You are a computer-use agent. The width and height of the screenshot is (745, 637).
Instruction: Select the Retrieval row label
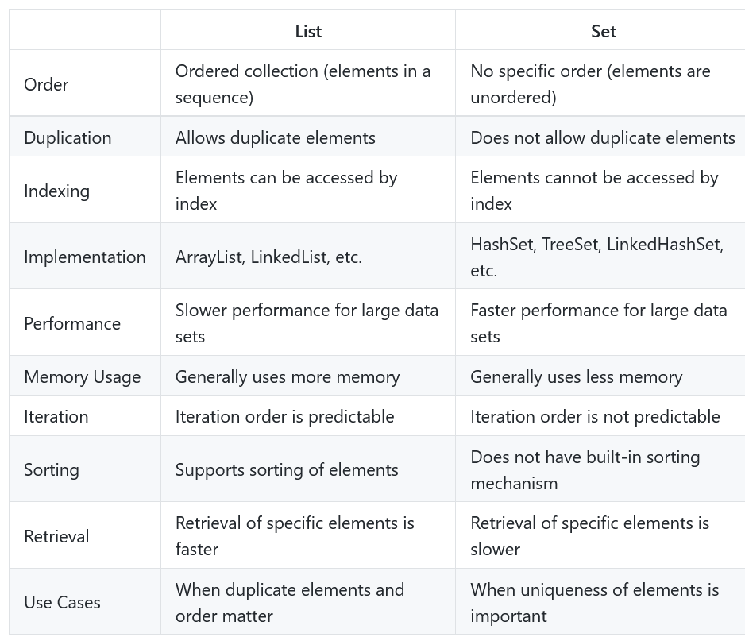56,536
